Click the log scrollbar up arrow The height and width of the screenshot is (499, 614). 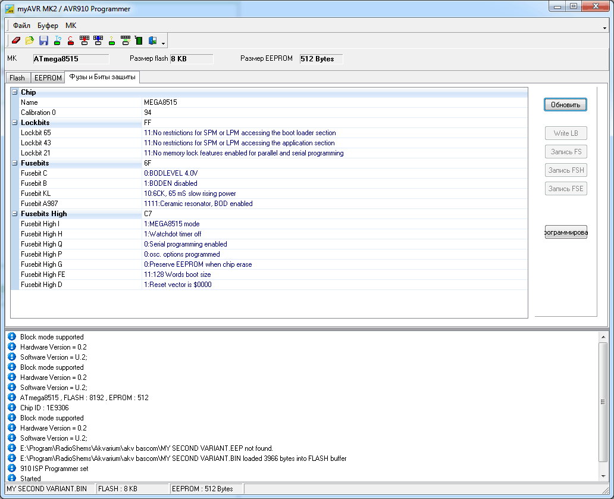pos(603,336)
